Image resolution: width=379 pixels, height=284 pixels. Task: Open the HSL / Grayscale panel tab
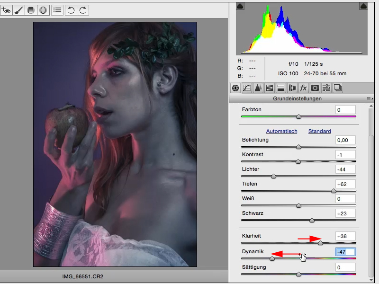coord(269,88)
